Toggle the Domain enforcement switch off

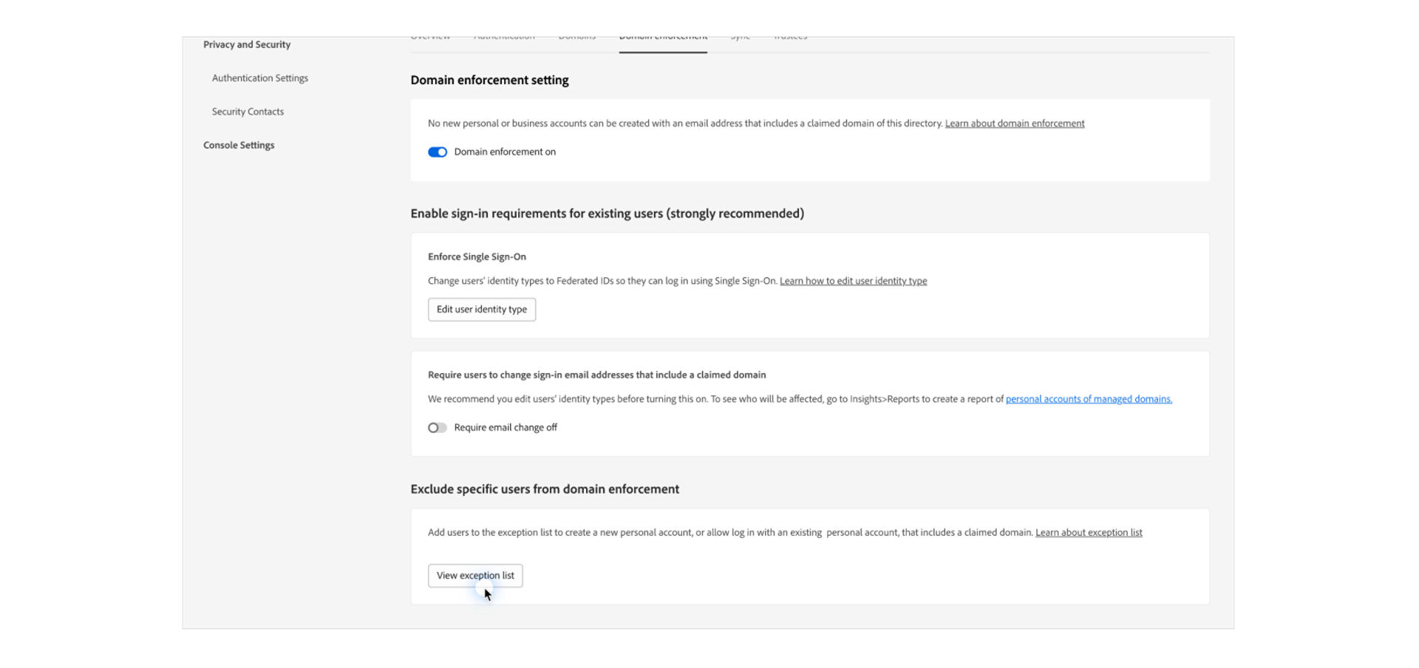[438, 151]
